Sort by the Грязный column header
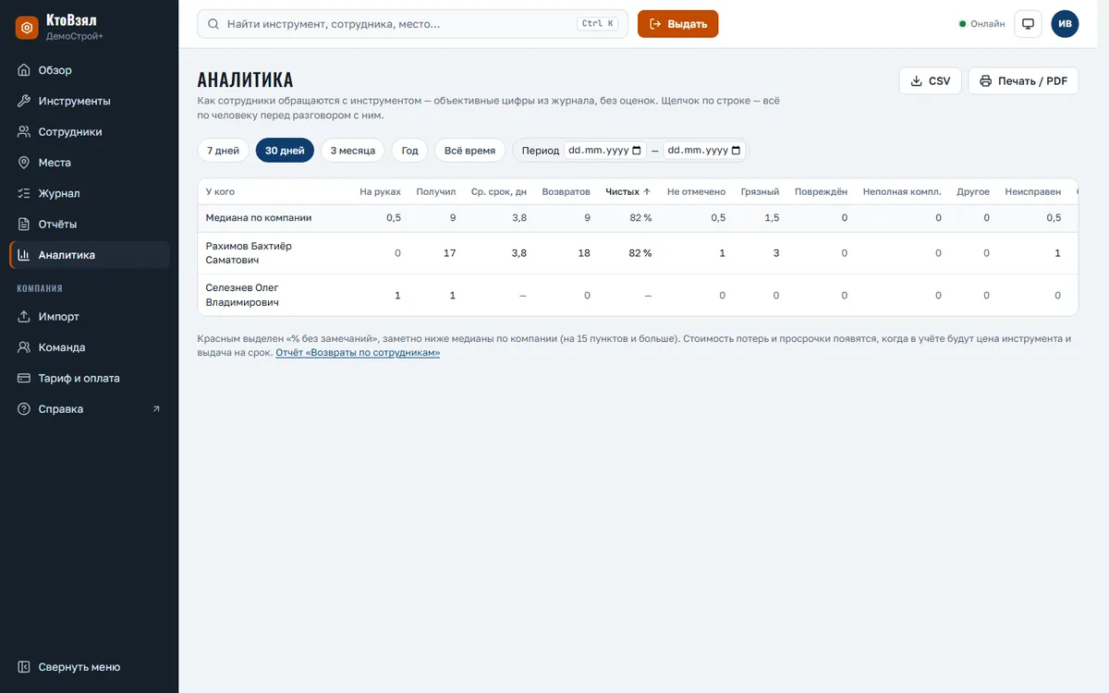The width and height of the screenshot is (1109, 693). 760,192
